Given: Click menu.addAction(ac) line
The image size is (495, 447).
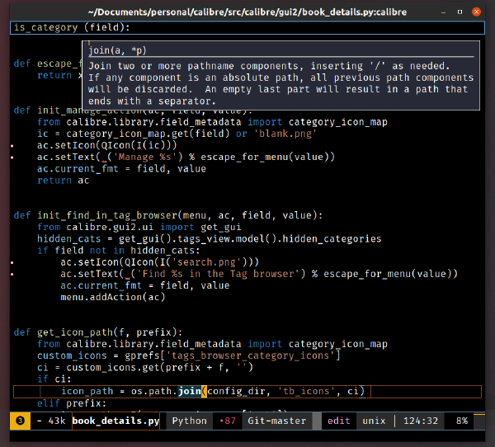Looking at the screenshot, I should point(113,297).
